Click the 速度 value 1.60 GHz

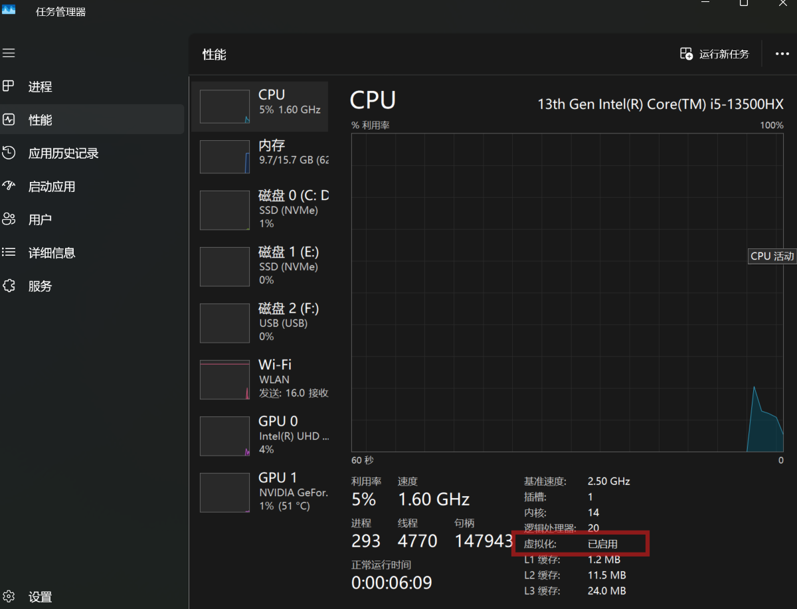(x=434, y=499)
